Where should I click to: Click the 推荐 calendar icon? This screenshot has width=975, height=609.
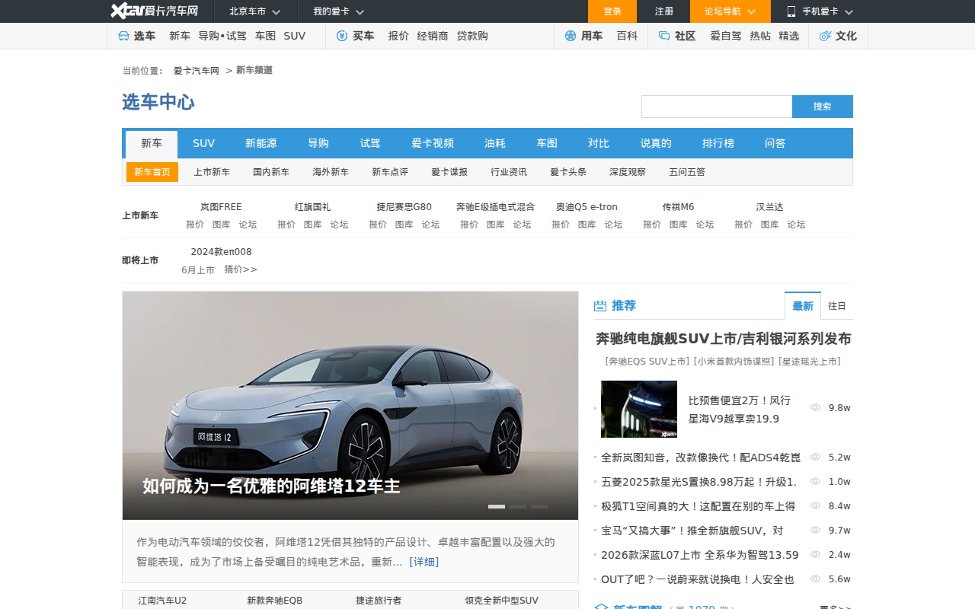(x=599, y=306)
